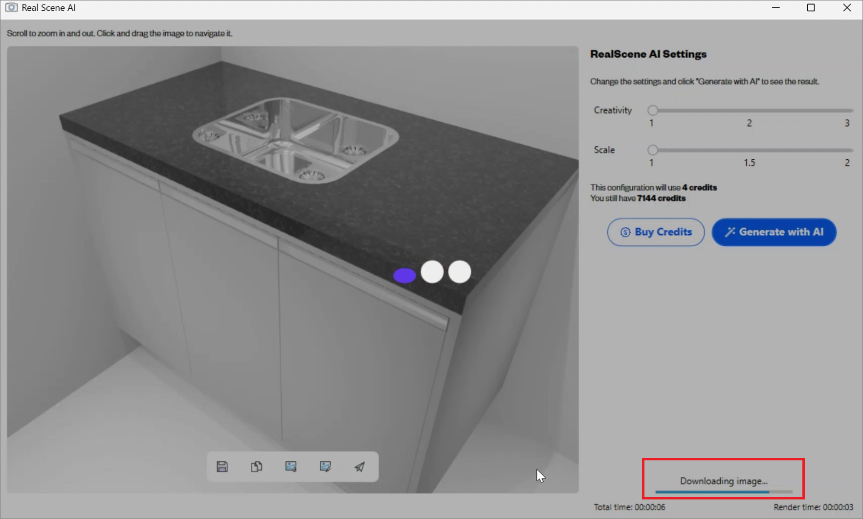Click the 'Downloading image...' status label
863x519 pixels.
[724, 481]
